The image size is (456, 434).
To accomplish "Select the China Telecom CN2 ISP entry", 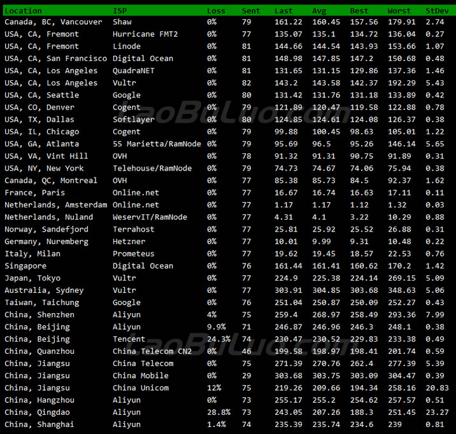I will click(152, 351).
